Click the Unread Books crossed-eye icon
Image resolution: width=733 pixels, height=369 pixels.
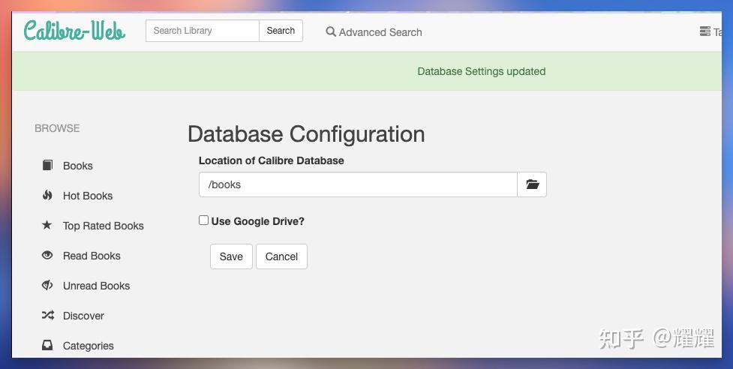tap(47, 286)
